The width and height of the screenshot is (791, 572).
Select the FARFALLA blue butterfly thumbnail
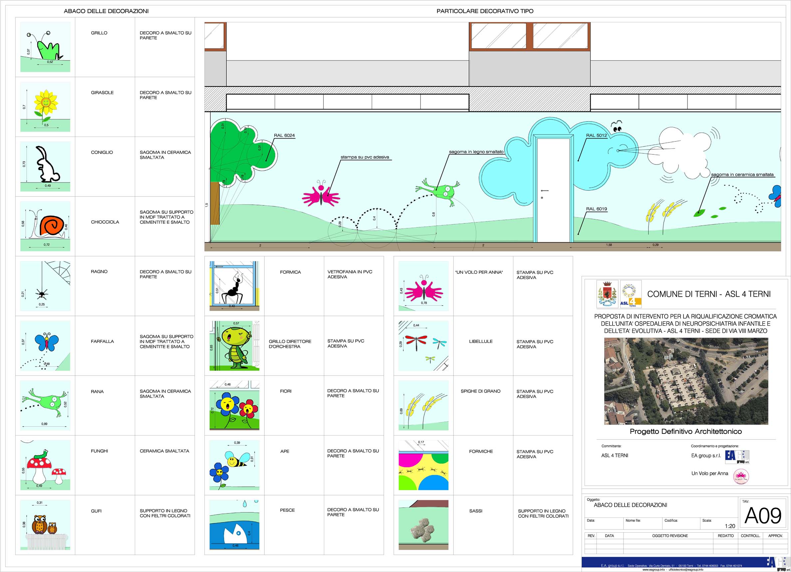coord(45,346)
